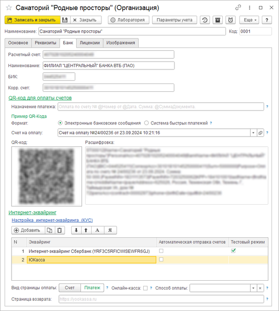This screenshot has height=311, width=279.
Task: Delete acquiring row with trash icon
Action: pyautogui.click(x=59, y=230)
